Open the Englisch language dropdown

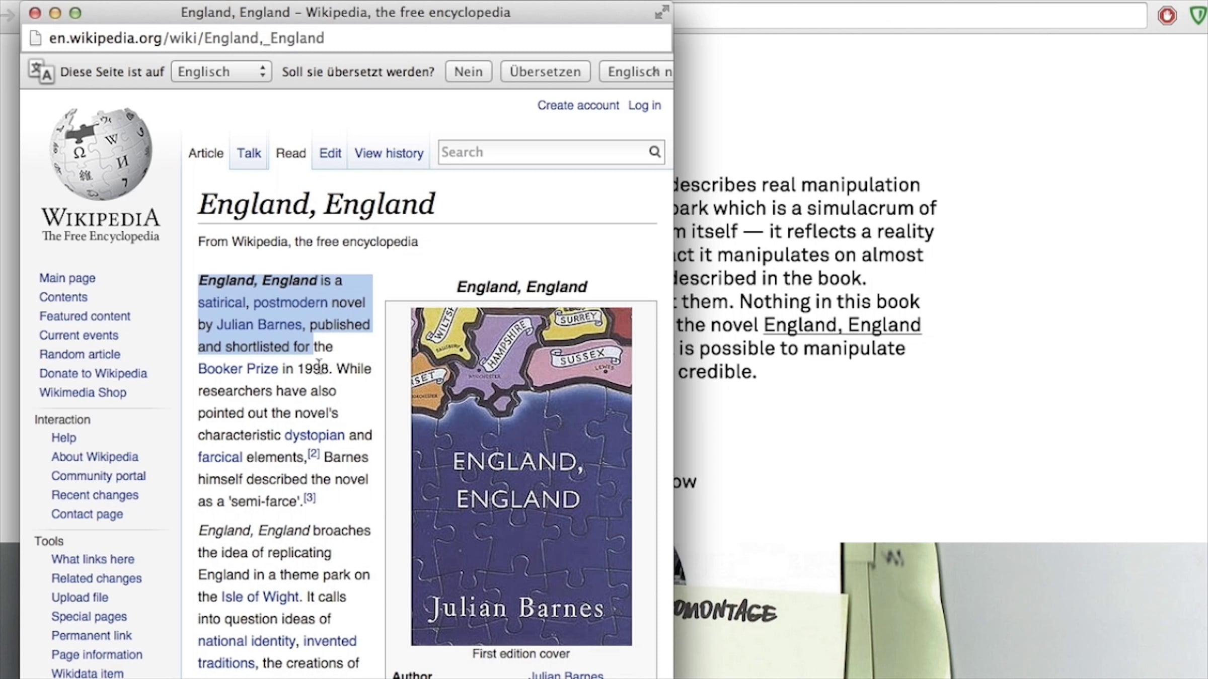221,71
